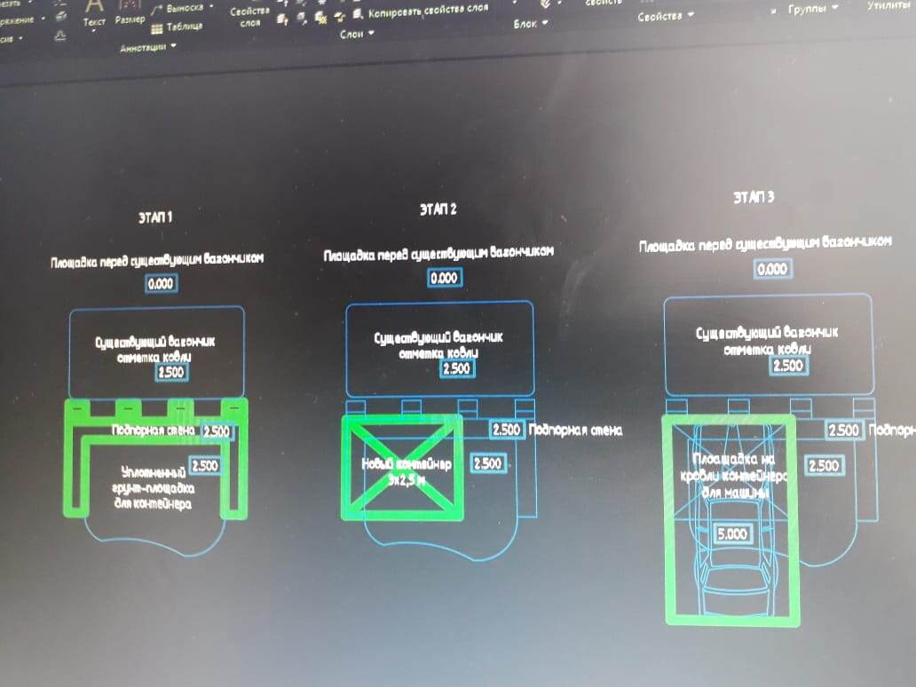
Task: Click the third layer tool icon in Слои panel
Action: click(x=320, y=18)
